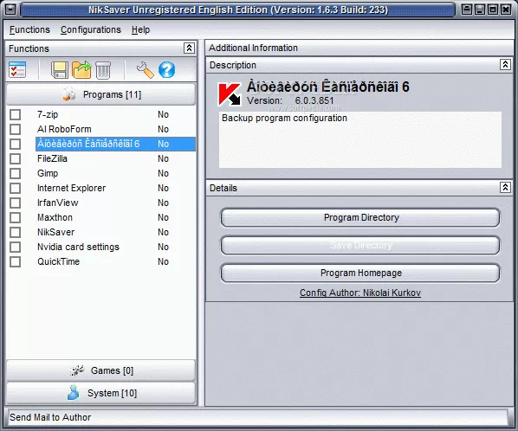Image resolution: width=518 pixels, height=431 pixels.
Task: Click the Kaspersky red K program icon
Action: click(229, 94)
